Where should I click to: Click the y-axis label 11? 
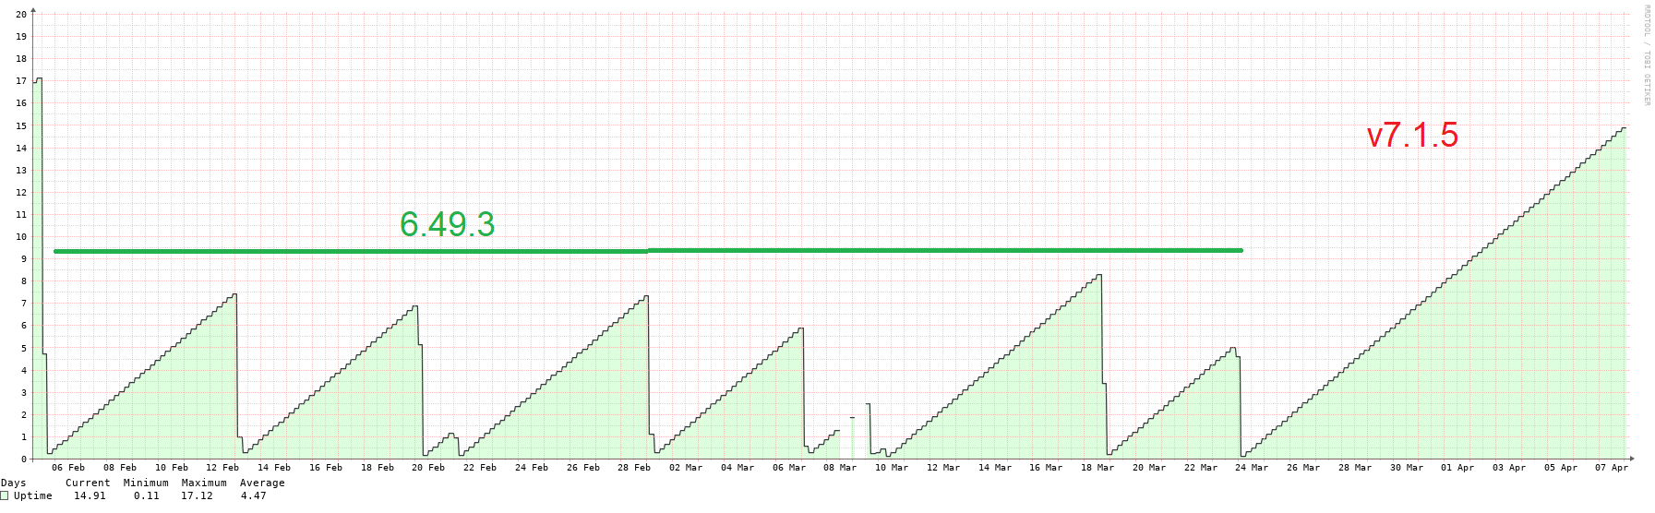coord(21,215)
